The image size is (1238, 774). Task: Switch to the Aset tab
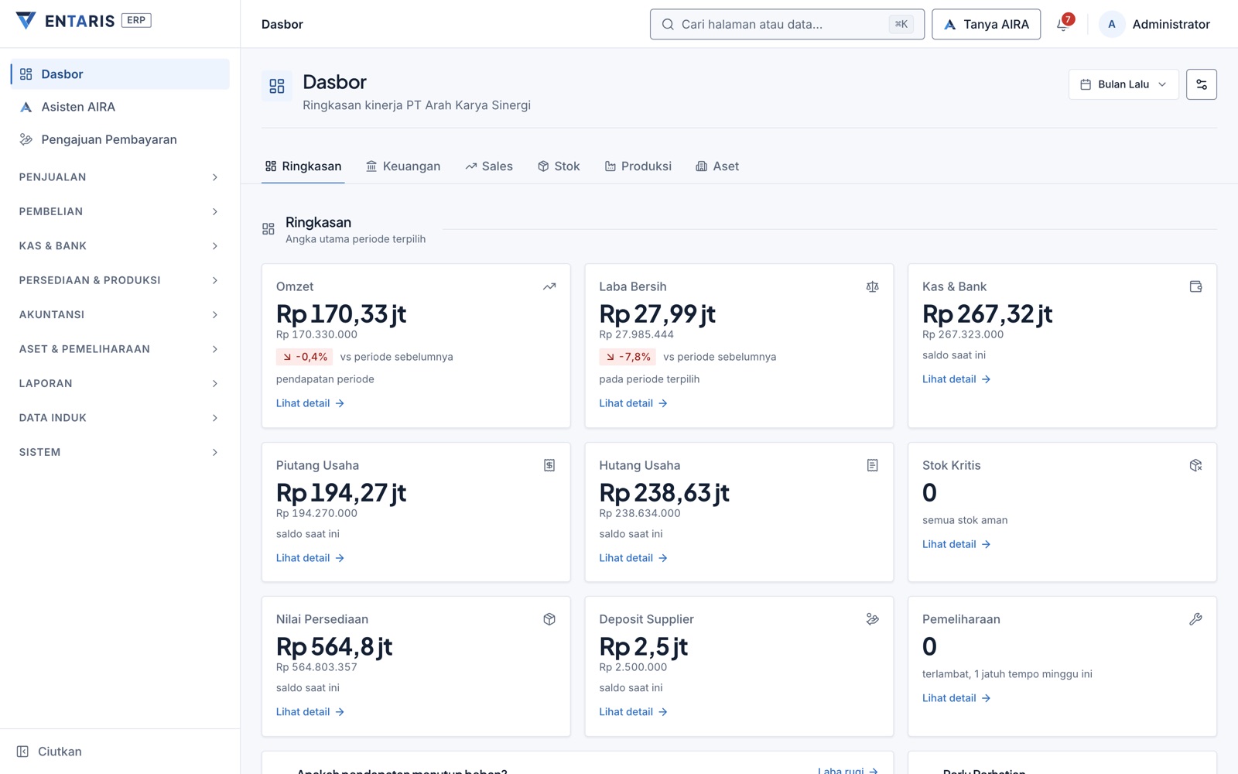717,166
